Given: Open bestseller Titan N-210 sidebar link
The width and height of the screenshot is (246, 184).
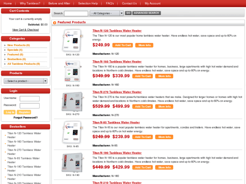Looking at the screenshot, I should 24,177.
